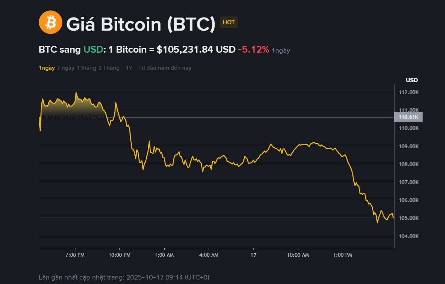
Task: Click the 1:00 PM time axis label
Action: 343,255
